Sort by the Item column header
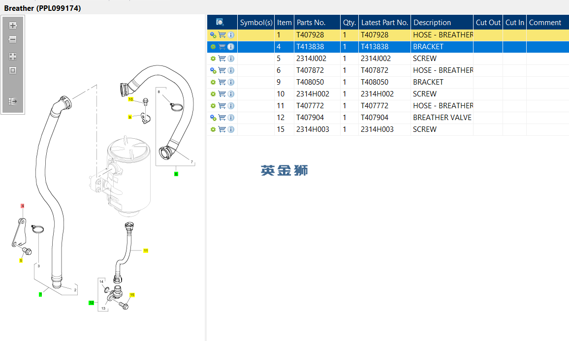 tap(284, 23)
